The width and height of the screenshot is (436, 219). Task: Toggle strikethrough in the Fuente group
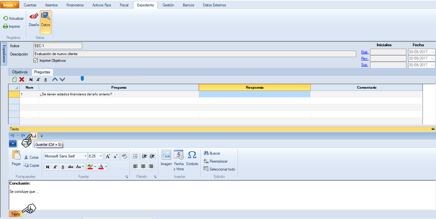[x=71, y=167]
